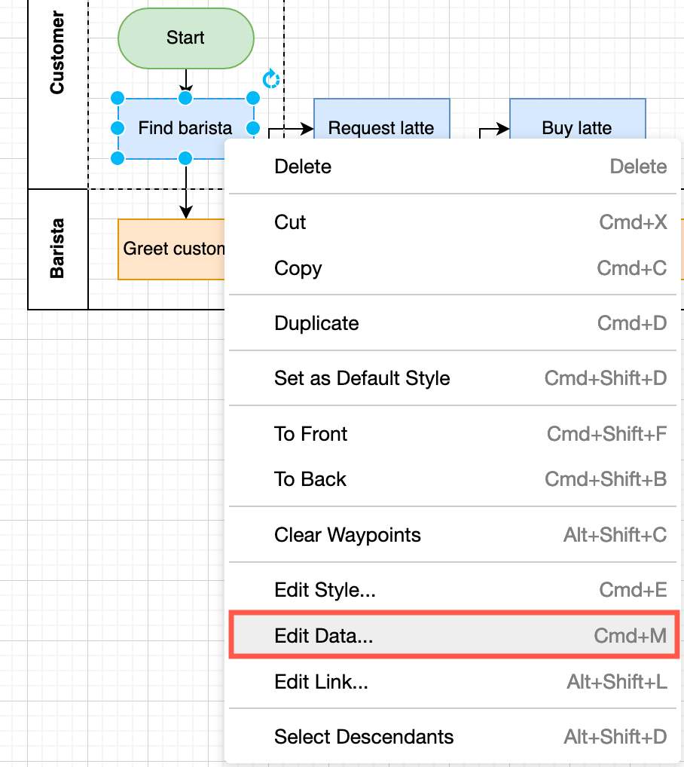Select the green Start shape
Image resolution: width=684 pixels, height=767 pixels.
[185, 38]
